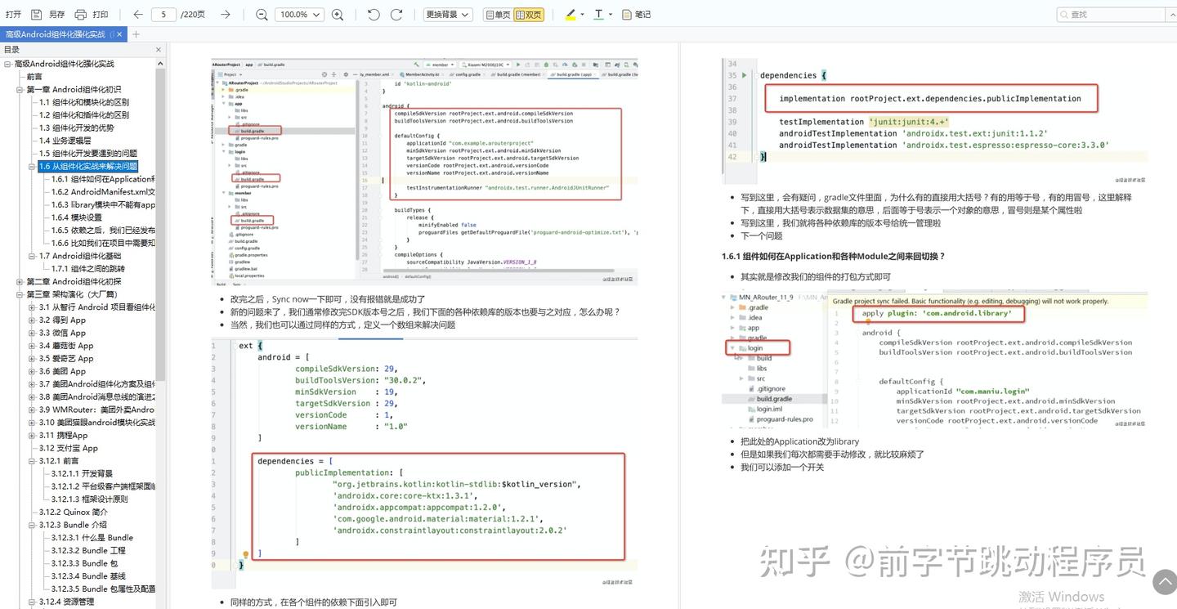This screenshot has height=609, width=1177.
Task: Switch to the 高级Android组件化强化实战 tab
Action: coord(53,34)
